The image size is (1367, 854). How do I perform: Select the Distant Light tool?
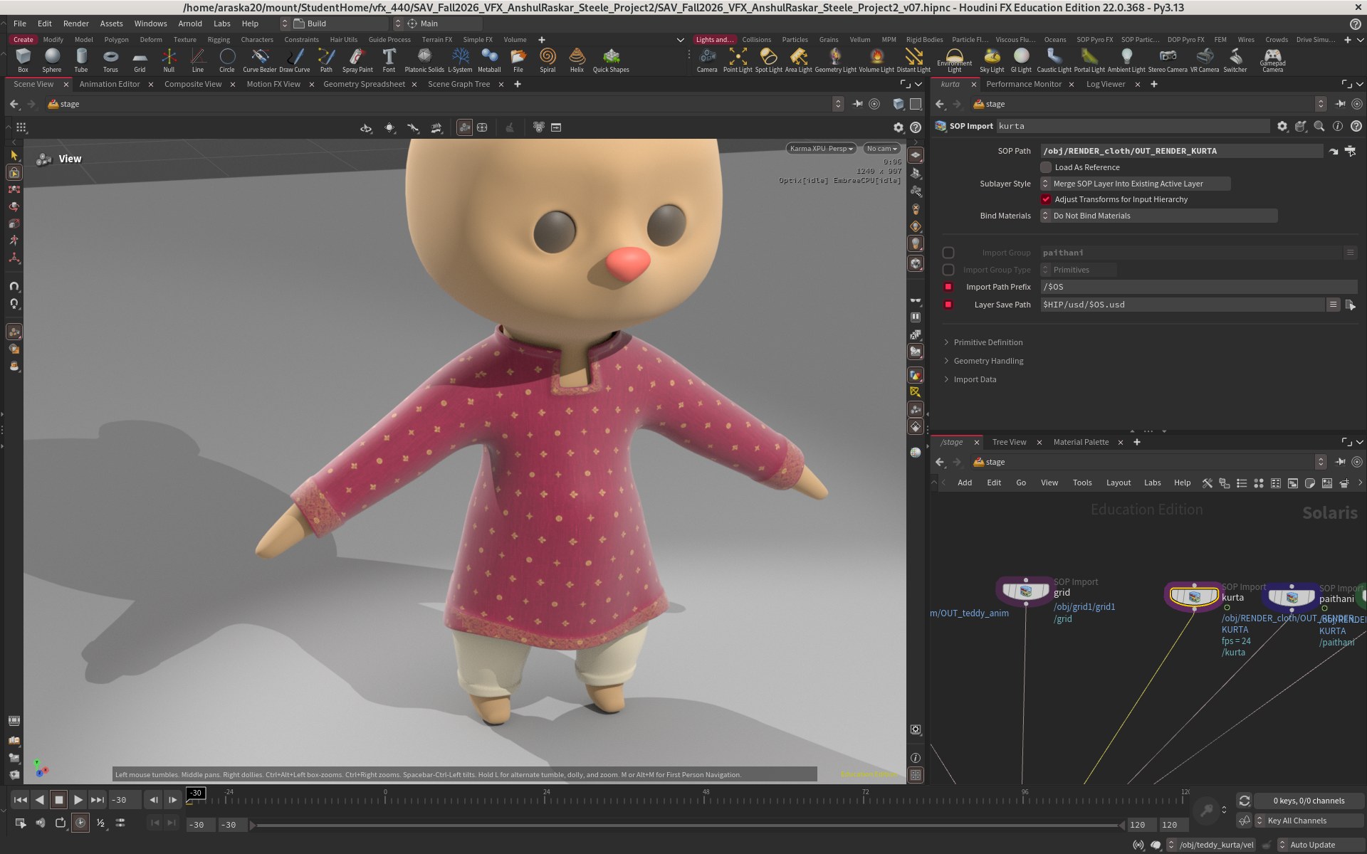pyautogui.click(x=913, y=60)
